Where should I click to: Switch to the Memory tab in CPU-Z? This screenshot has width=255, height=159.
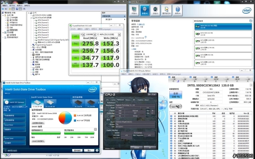[x=128, y=100]
